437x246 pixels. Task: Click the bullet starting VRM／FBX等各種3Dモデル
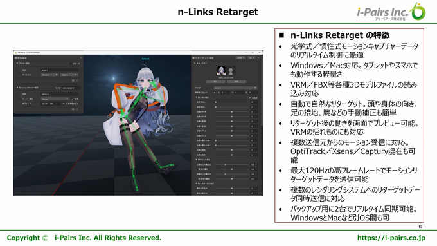click(354, 89)
